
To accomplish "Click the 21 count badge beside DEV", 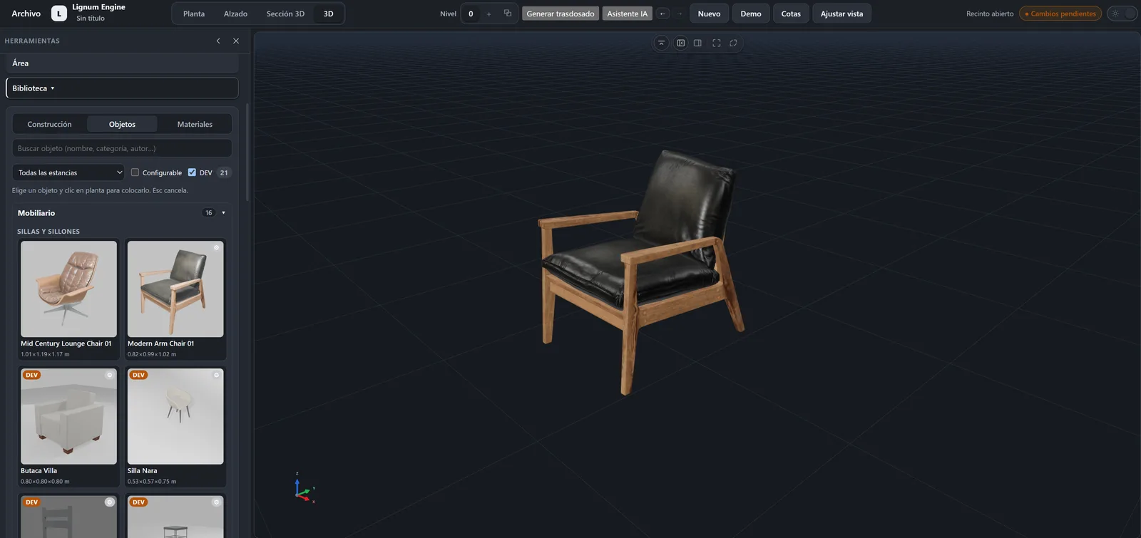I will coord(224,172).
